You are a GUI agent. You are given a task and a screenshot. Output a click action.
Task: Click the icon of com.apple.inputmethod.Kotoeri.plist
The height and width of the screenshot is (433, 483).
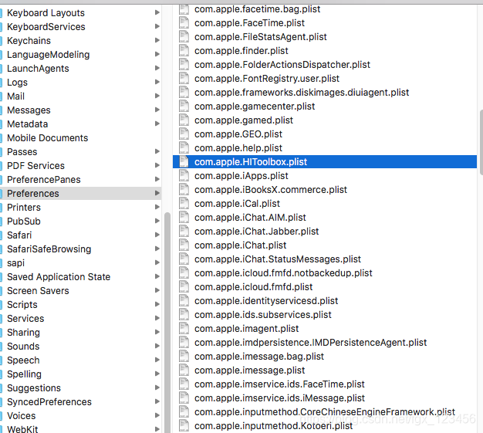click(x=184, y=426)
